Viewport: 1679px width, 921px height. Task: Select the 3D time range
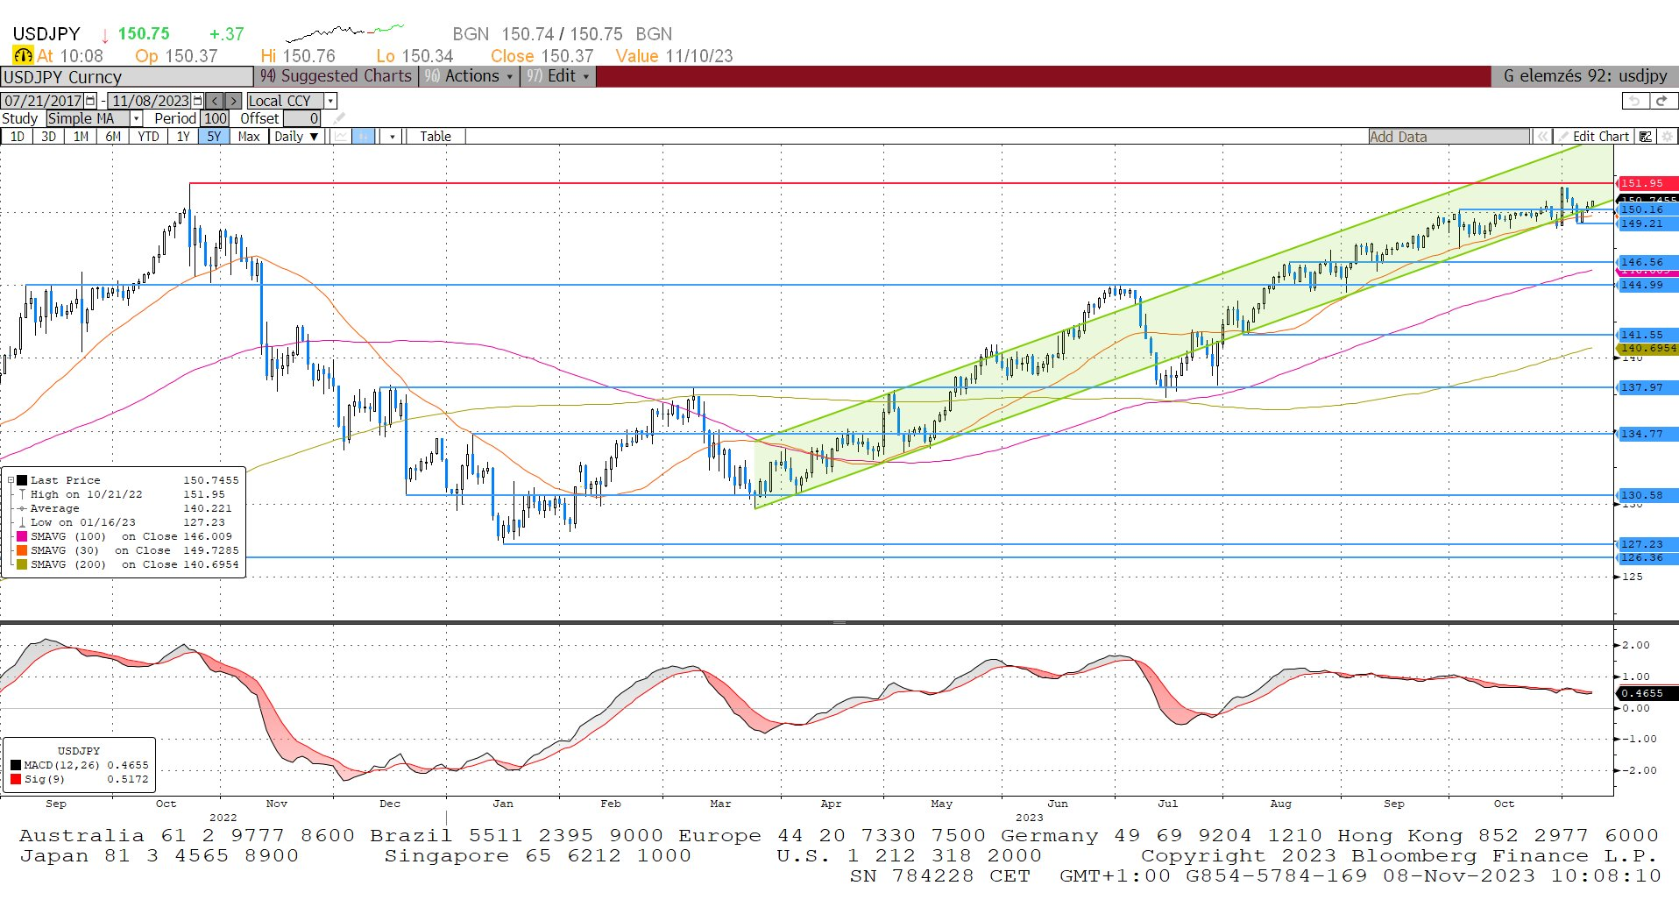pyautogui.click(x=48, y=136)
